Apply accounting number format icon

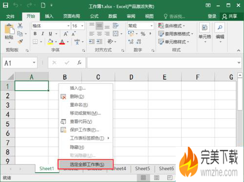(x=131, y=33)
